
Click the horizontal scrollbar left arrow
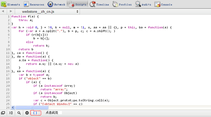click(13, 108)
